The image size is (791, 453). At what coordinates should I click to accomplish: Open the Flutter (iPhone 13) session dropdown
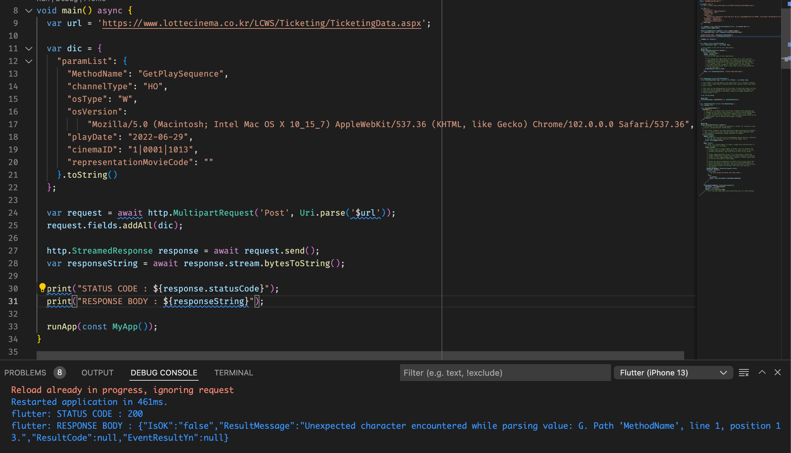tap(673, 373)
